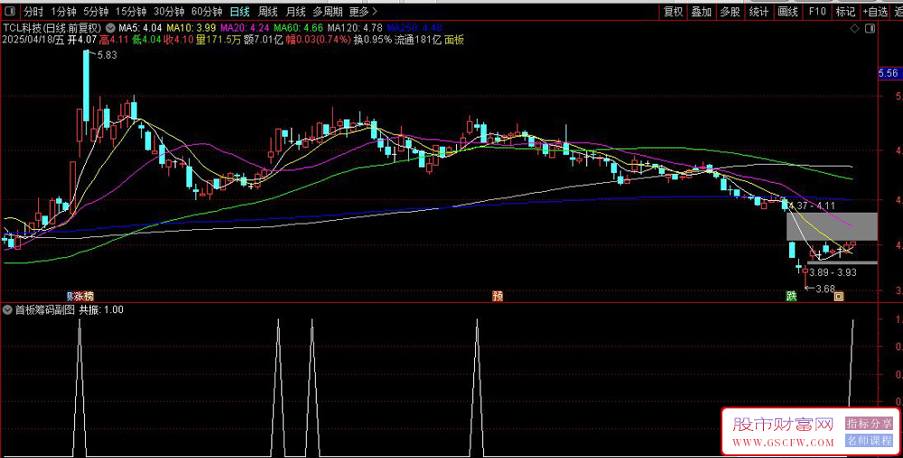Image resolution: width=903 pixels, height=458 pixels.
Task: Click the 4.37 - 4.11 gap label
Action: 814,206
